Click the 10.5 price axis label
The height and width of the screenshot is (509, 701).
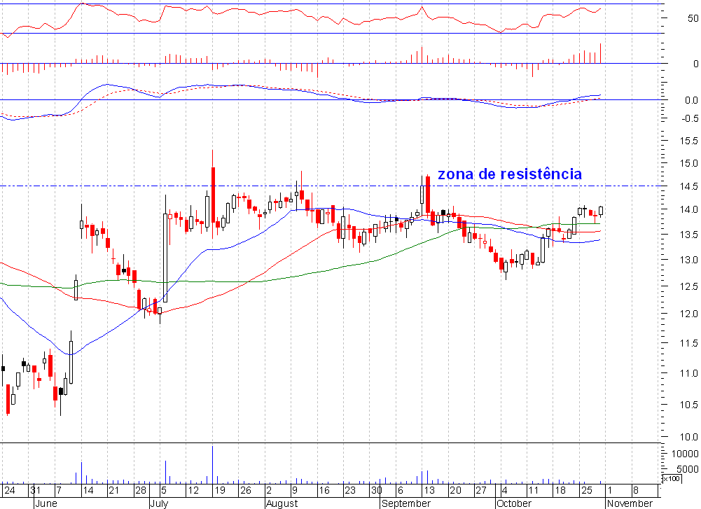689,405
